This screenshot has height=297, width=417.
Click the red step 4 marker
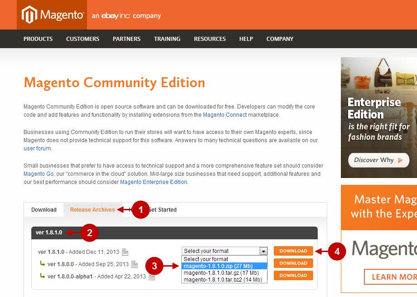coord(337,251)
